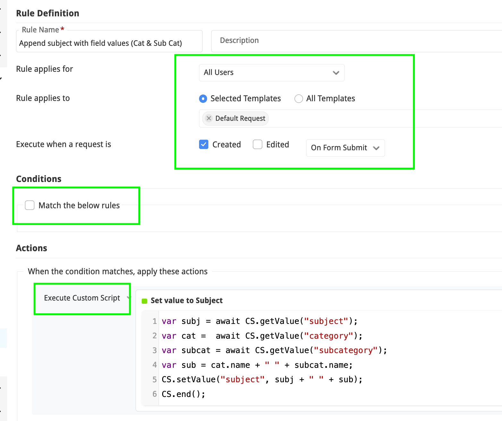Image resolution: width=502 pixels, height=421 pixels.
Task: Enable the Edited checkbox
Action: click(x=257, y=144)
